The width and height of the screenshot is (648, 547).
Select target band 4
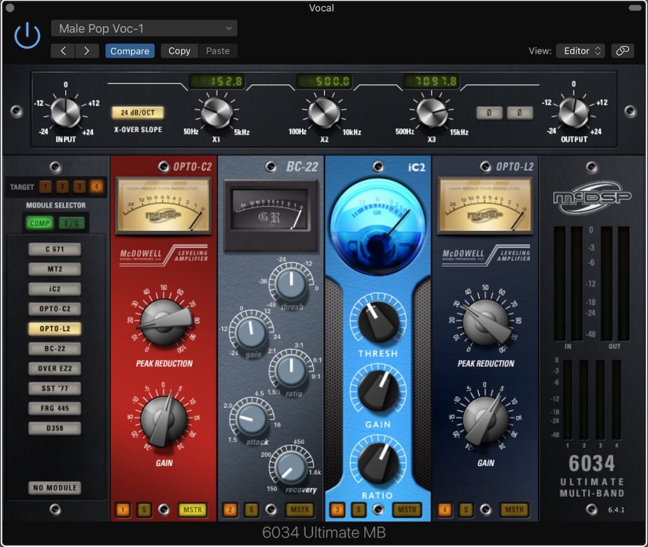[x=96, y=187]
